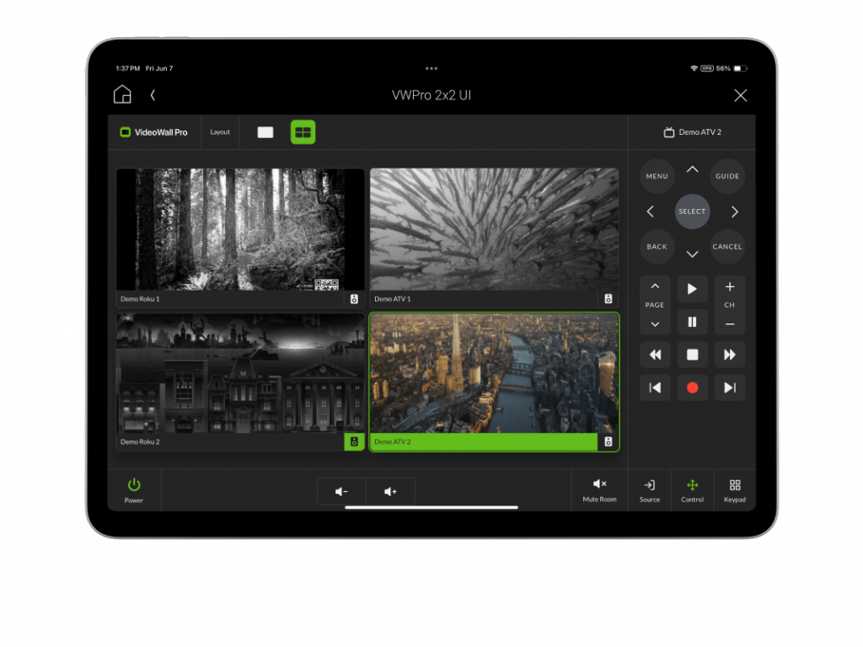Open the Source tab

tap(650, 489)
